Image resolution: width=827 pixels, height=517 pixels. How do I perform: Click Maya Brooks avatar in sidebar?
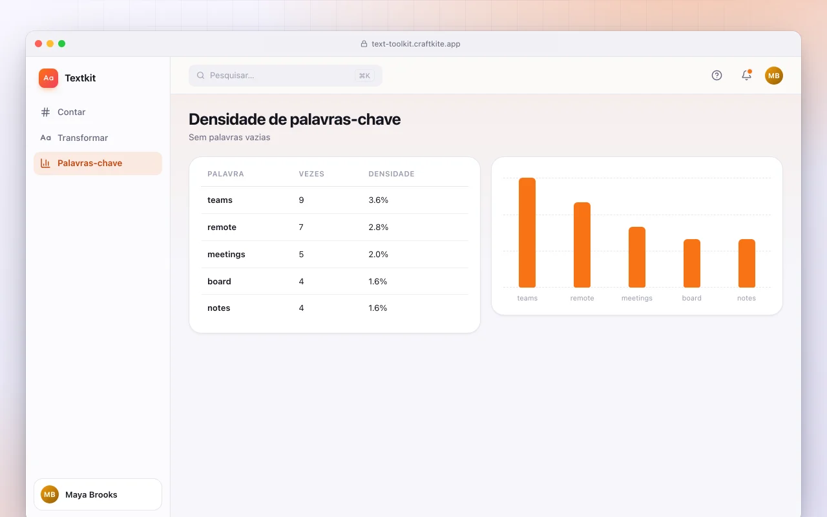(x=50, y=494)
